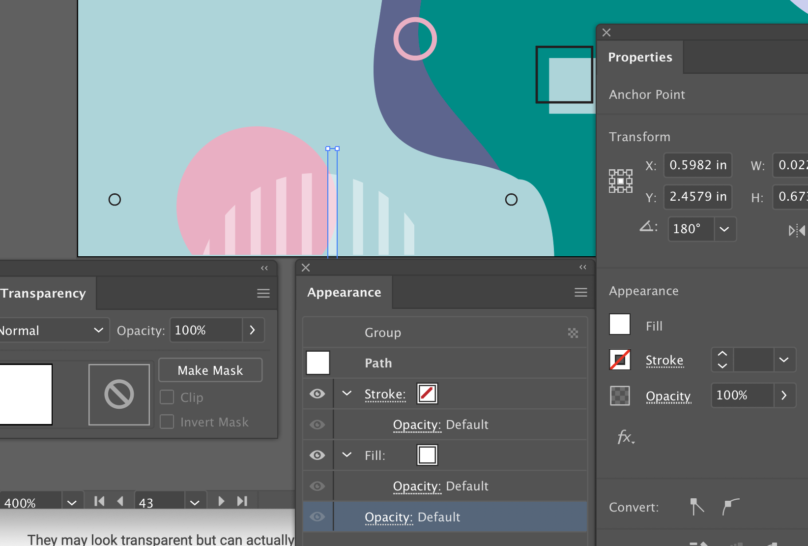
Task: Click the center reference point locator
Action: coord(620,181)
